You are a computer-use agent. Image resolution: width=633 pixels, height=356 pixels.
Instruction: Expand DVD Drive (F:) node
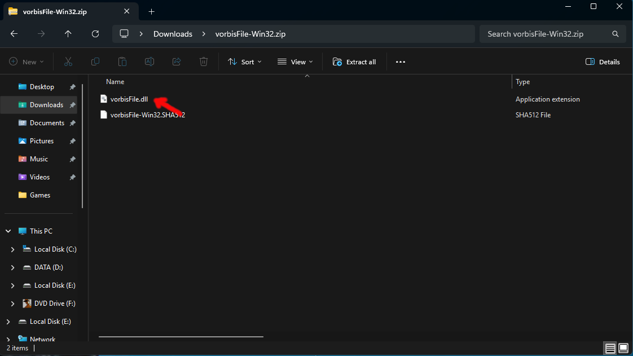[x=12, y=304]
